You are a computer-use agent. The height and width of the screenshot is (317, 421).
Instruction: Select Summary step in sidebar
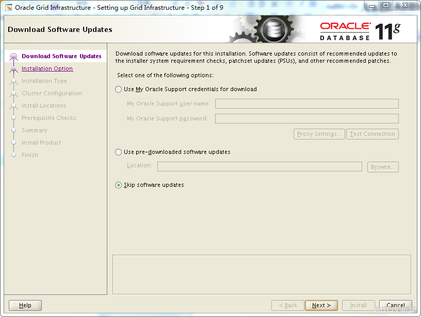[x=35, y=130]
